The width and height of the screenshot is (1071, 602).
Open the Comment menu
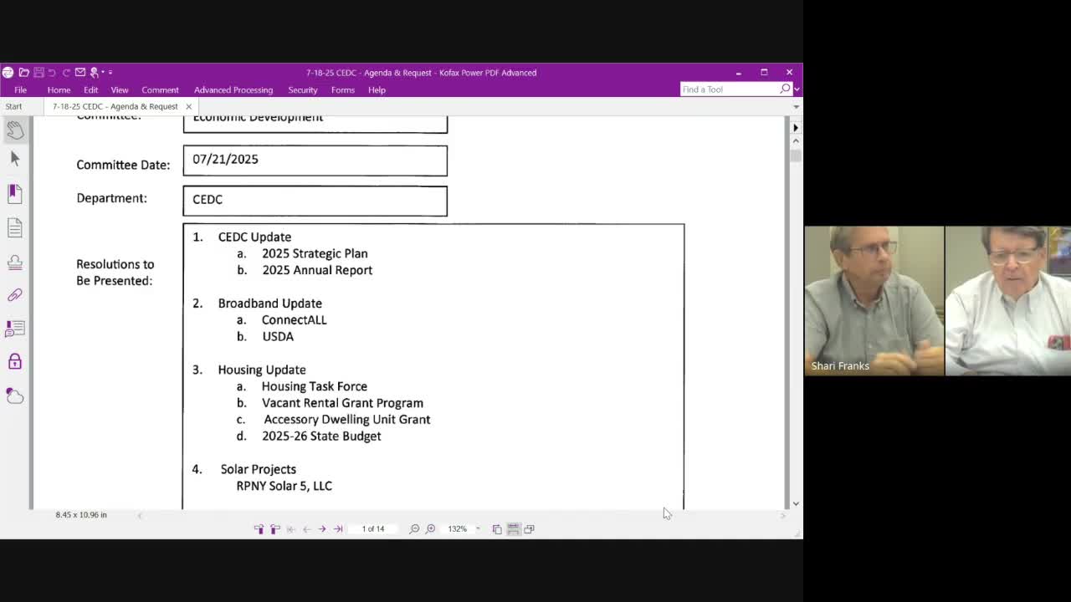coord(160,89)
